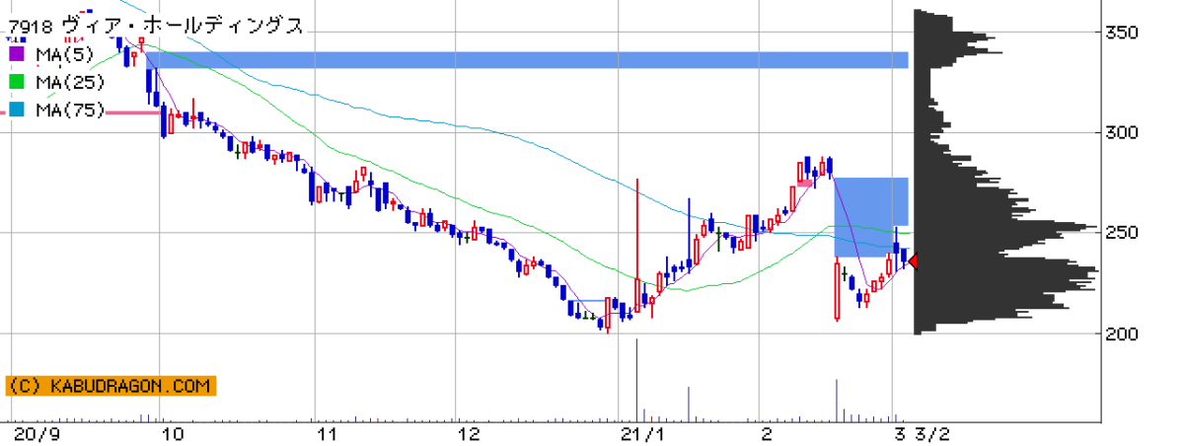
Task: Click the 11 month label on date axis
Action: tap(328, 433)
